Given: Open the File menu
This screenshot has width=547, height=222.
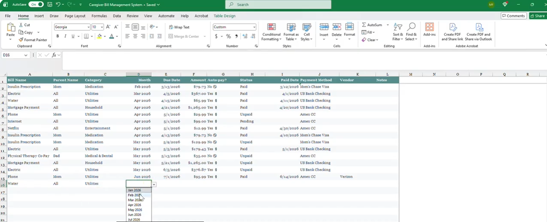Looking at the screenshot, I should click(x=8, y=16).
